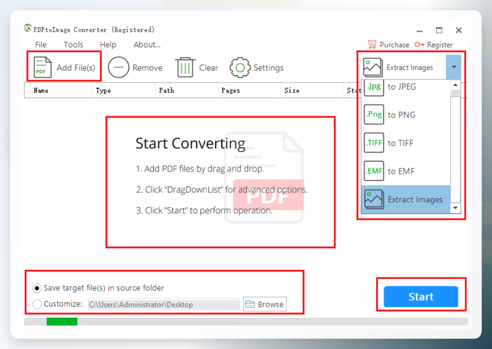
Task: Click the Register key icon
Action: (x=419, y=44)
